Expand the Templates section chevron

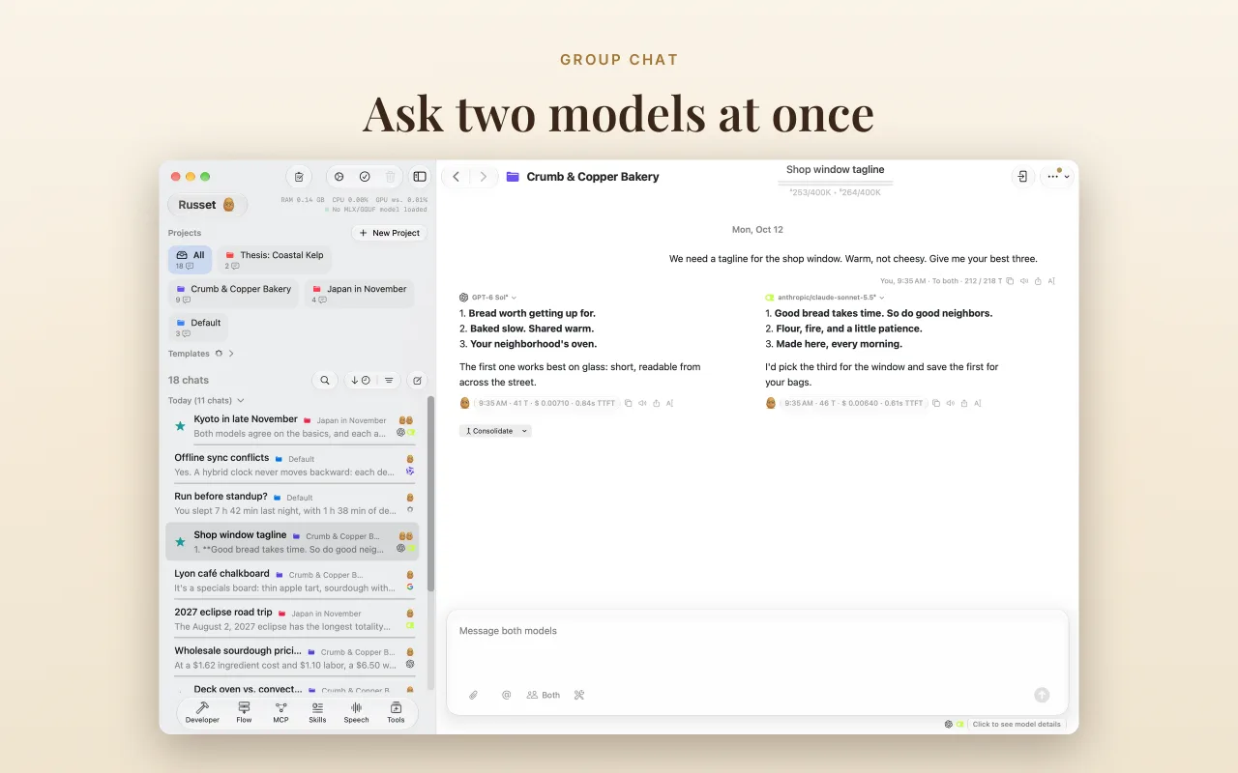click(231, 354)
